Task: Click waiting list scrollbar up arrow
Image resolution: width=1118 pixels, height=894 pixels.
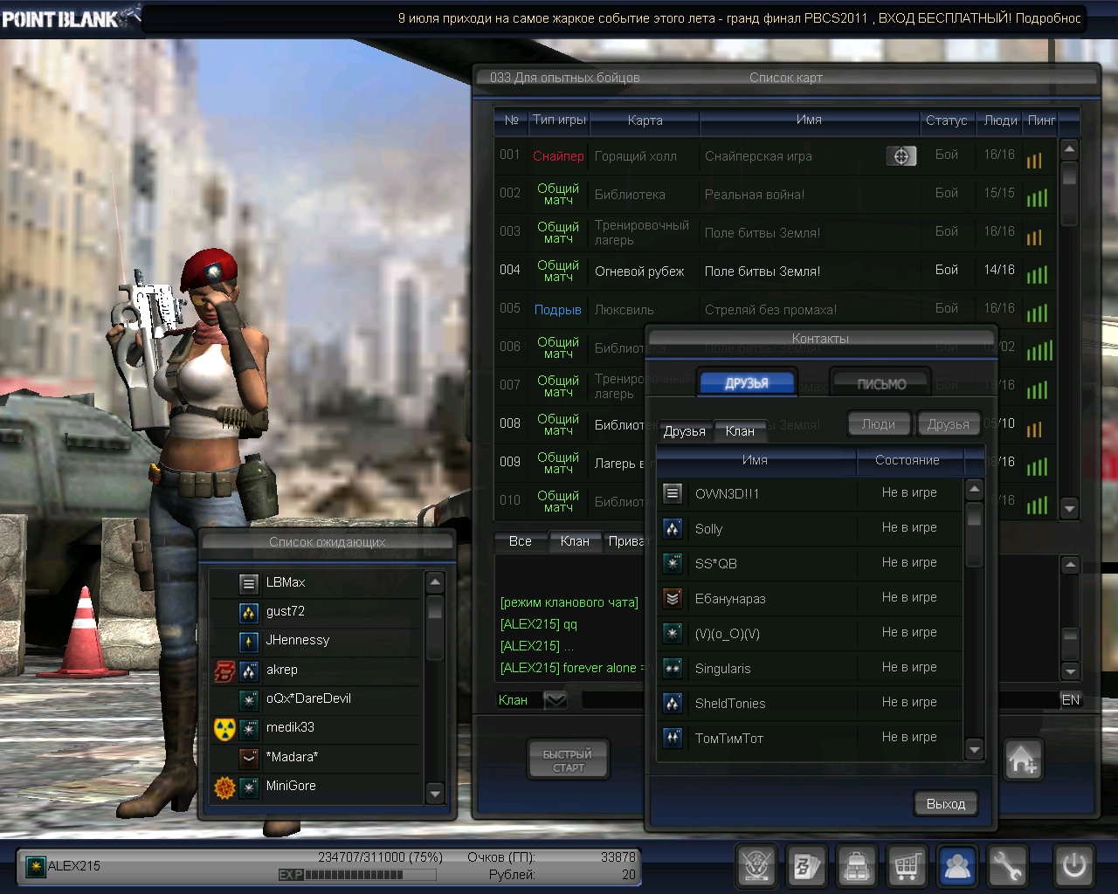Action: 435,581
